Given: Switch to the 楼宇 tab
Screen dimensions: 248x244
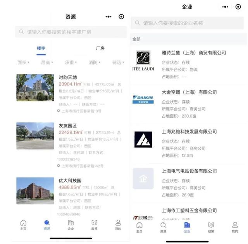Looking at the screenshot, I should (41, 48).
